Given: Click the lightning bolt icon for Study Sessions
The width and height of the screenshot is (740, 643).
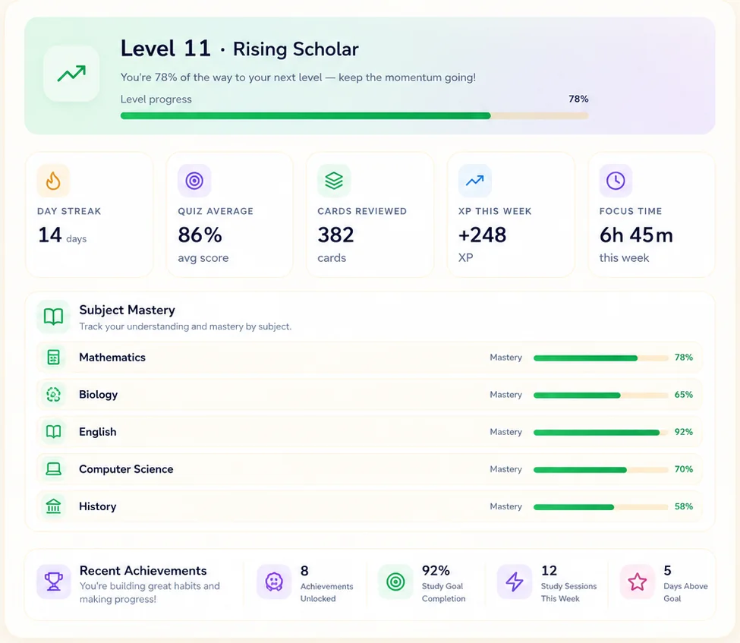Looking at the screenshot, I should 515,582.
